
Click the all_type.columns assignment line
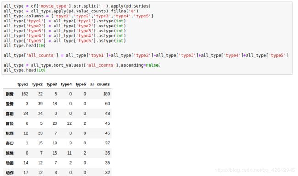pos(78,16)
